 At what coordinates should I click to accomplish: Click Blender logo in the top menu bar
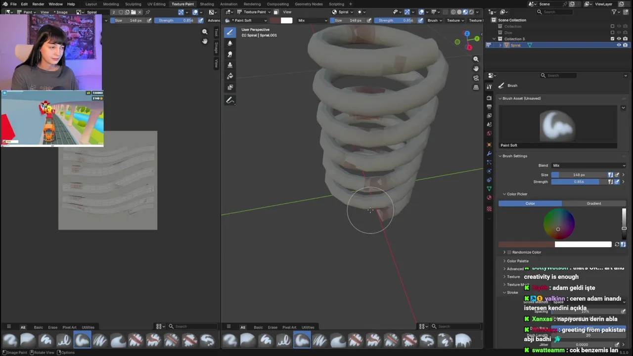[5, 4]
